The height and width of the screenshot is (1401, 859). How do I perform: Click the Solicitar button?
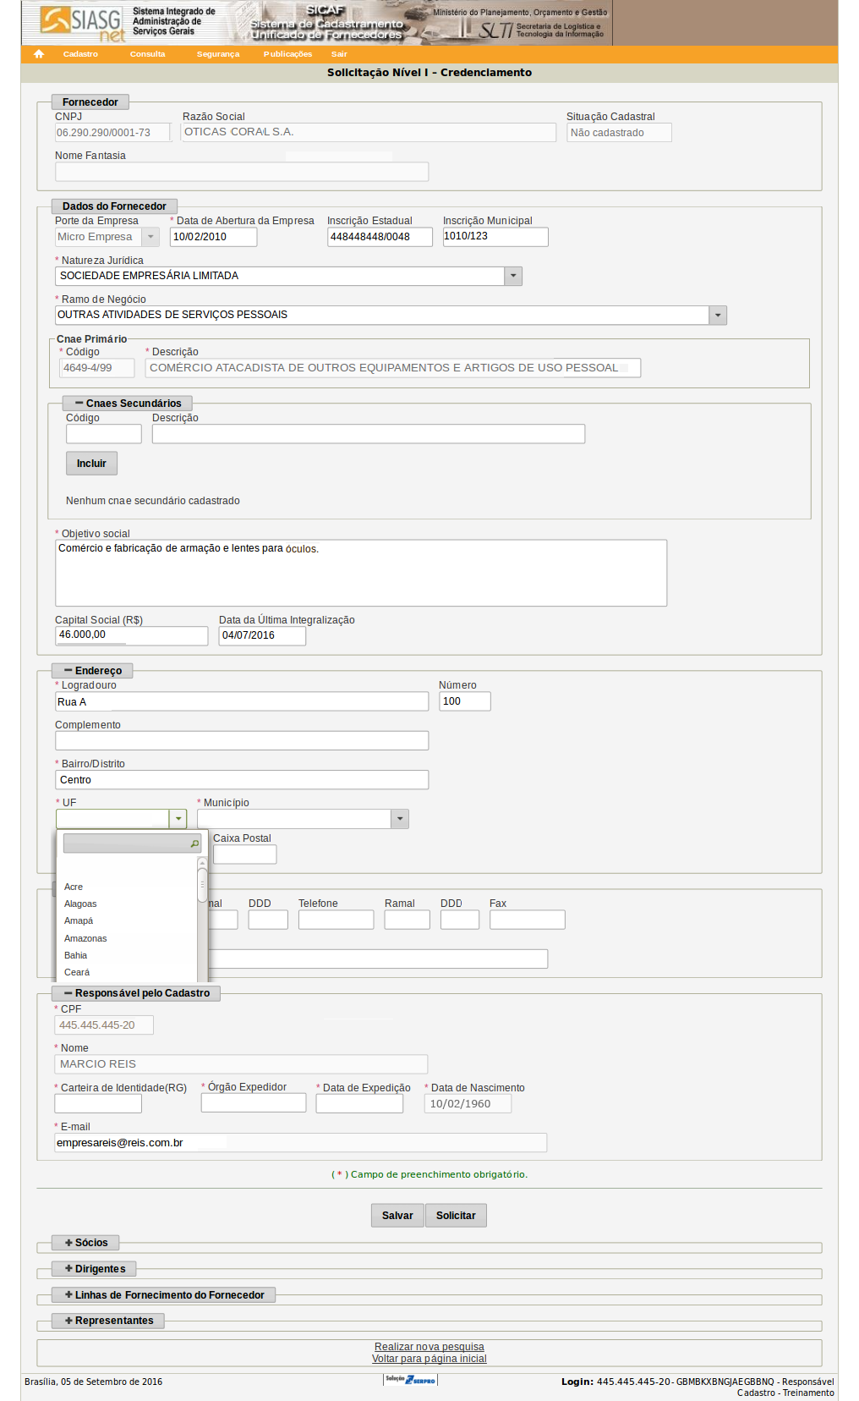[x=456, y=1216]
